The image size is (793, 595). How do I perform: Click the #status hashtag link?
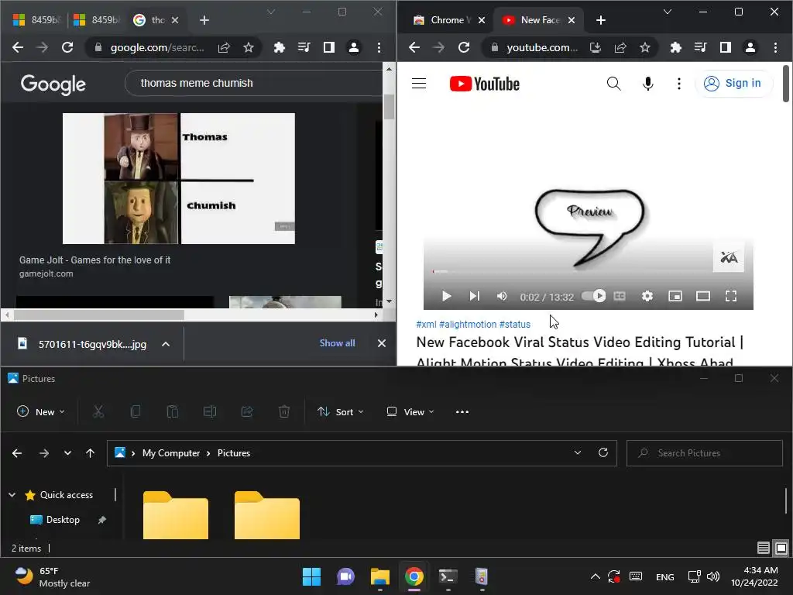point(515,325)
